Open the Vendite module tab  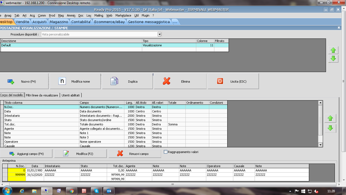tap(22, 22)
